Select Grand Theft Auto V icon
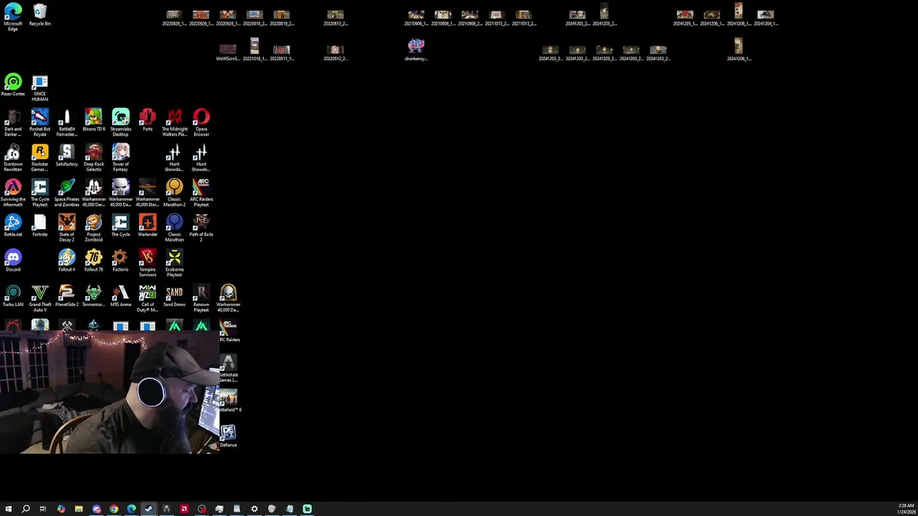 pyautogui.click(x=40, y=299)
